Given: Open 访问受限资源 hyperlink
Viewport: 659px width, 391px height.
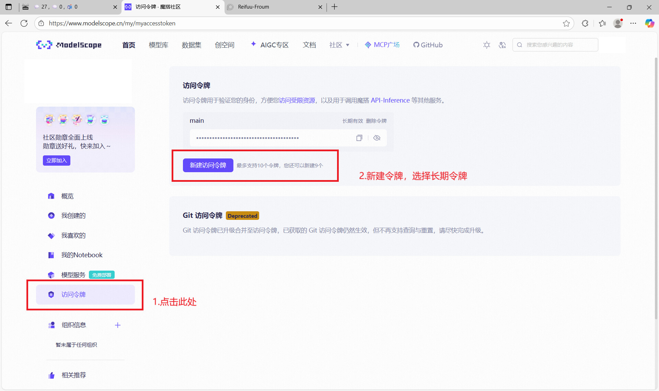Looking at the screenshot, I should click(297, 100).
